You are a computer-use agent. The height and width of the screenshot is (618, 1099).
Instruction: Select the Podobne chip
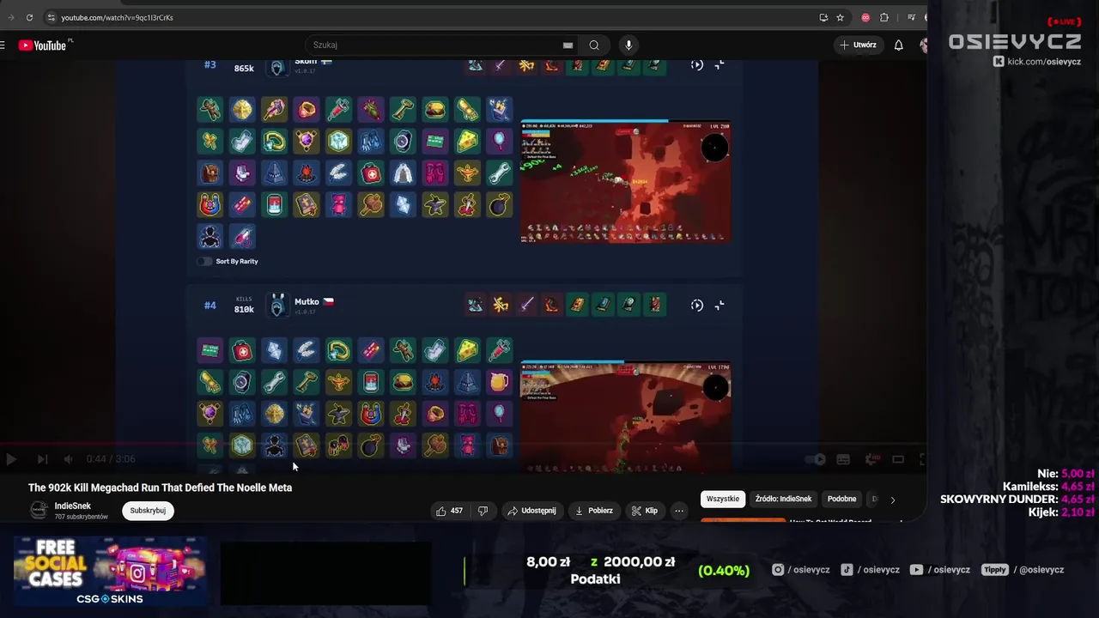tap(841, 499)
